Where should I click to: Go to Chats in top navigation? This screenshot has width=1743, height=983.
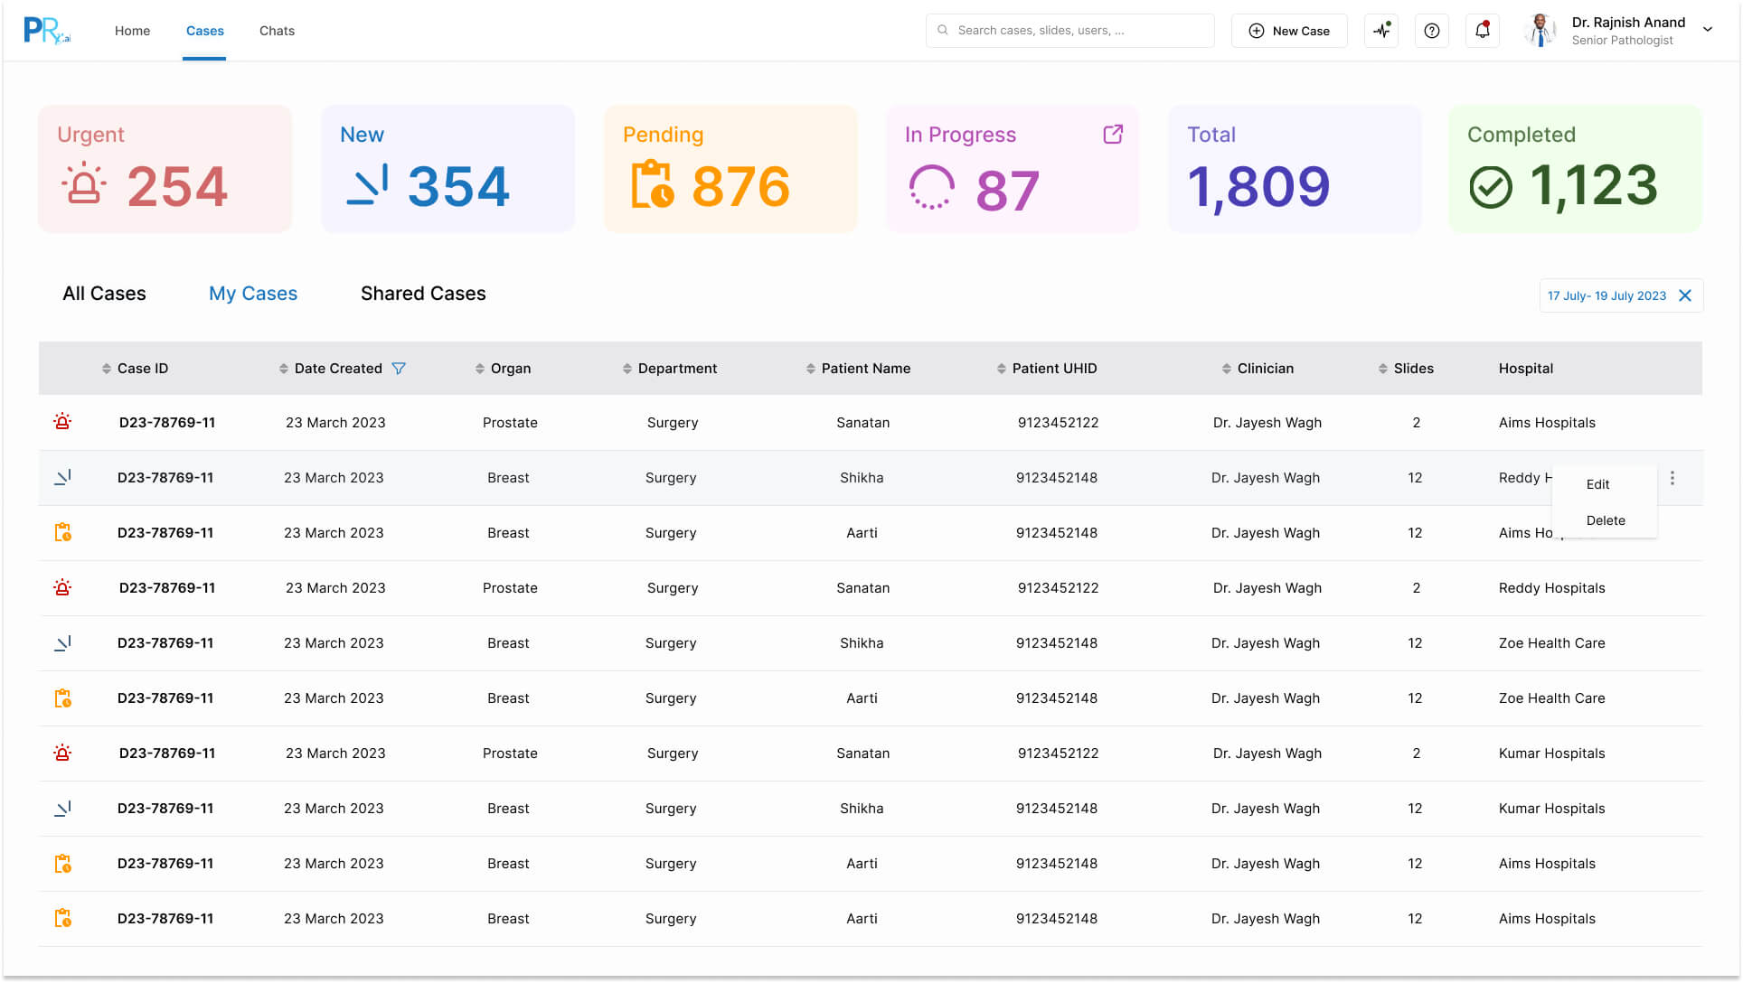(277, 31)
